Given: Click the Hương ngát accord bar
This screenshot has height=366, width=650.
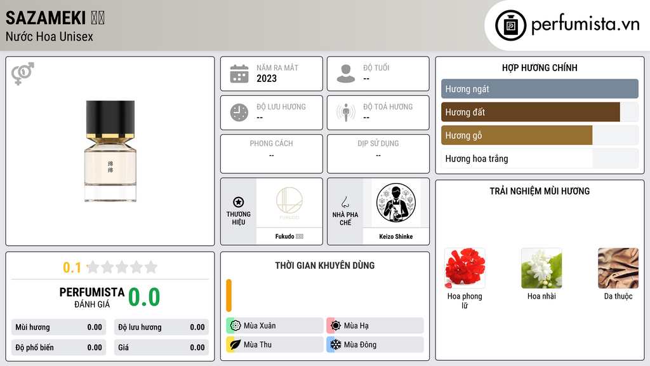Looking at the screenshot, I should [540, 89].
